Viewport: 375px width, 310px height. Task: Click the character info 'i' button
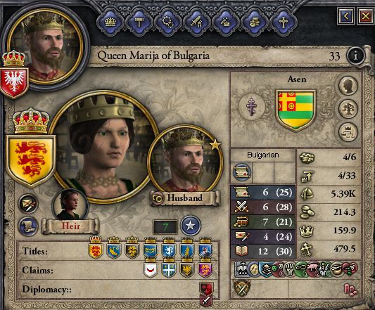tap(355, 56)
